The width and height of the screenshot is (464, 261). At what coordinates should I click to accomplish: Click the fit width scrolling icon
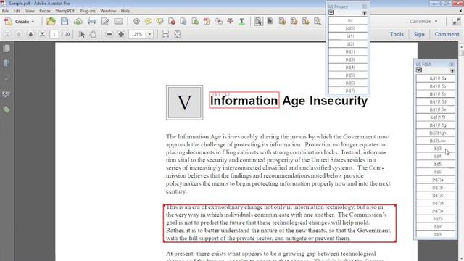(x=165, y=34)
